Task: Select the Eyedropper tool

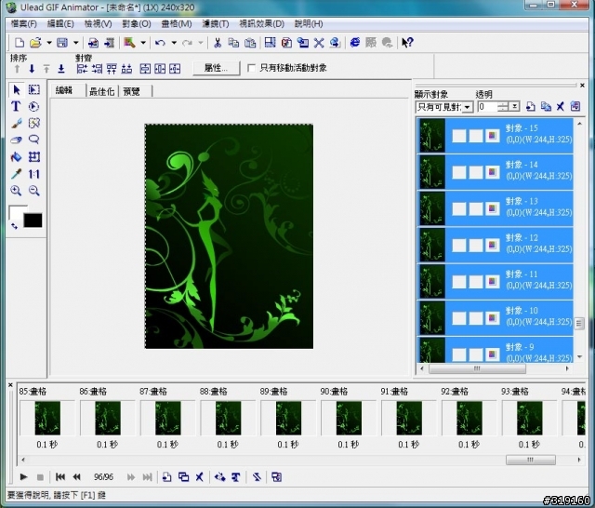Action: click(x=16, y=173)
